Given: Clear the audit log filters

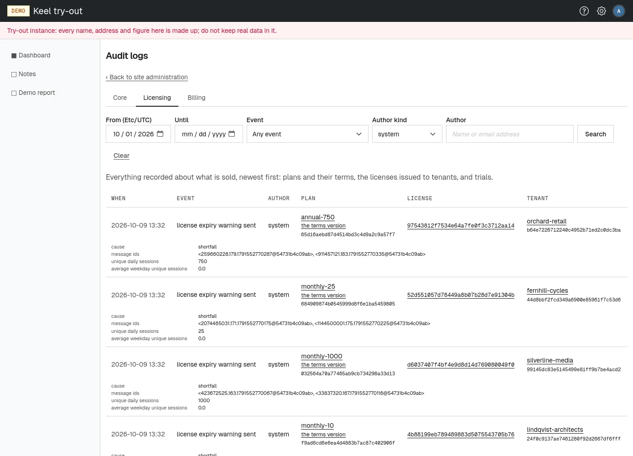Looking at the screenshot, I should (x=121, y=155).
